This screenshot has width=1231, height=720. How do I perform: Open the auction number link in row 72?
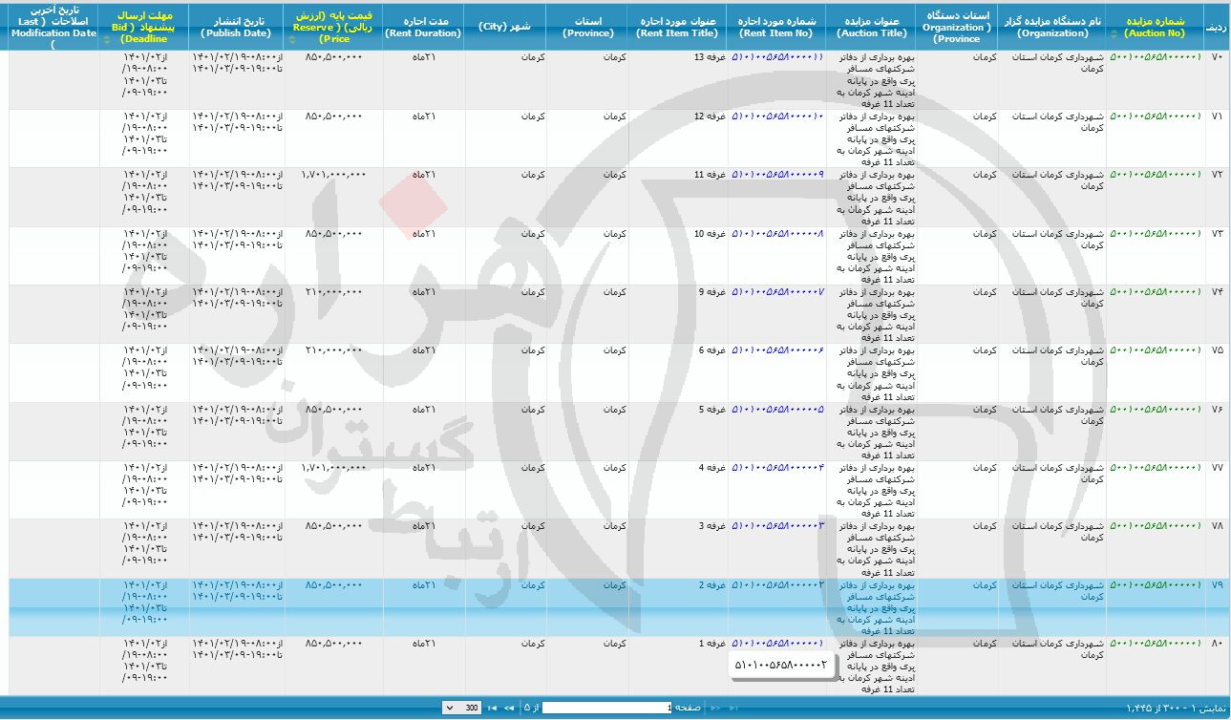point(1156,175)
